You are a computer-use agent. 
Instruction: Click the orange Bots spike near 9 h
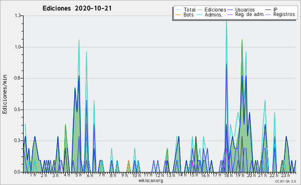coord(128,166)
